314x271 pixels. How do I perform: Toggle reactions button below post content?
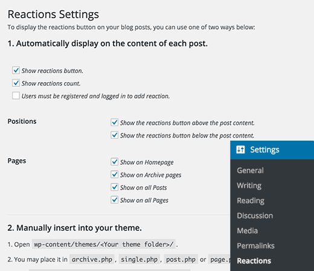tap(114, 135)
